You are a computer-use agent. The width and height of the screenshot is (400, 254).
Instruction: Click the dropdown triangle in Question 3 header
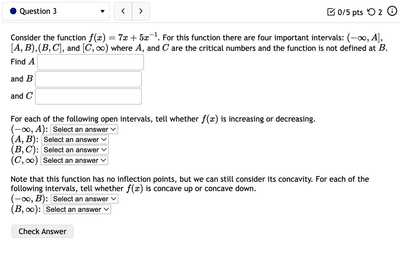(102, 11)
